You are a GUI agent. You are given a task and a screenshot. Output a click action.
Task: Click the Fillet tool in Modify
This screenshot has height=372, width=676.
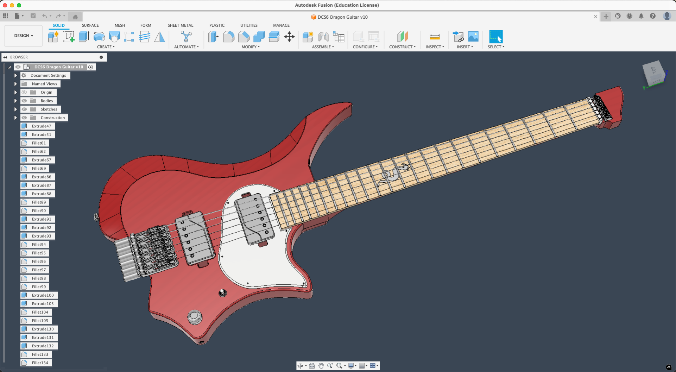[228, 37]
